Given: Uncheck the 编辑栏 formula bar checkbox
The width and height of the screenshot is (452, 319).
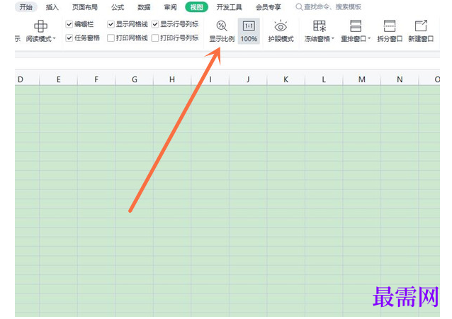Looking at the screenshot, I should pos(69,24).
